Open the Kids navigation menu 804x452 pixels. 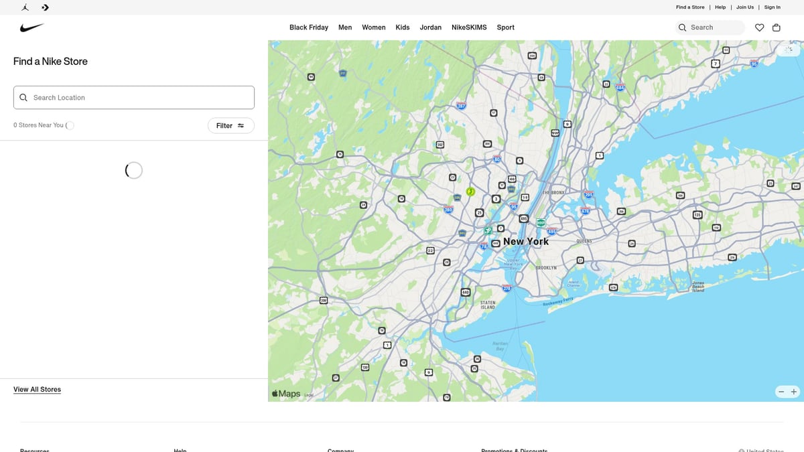tap(403, 27)
